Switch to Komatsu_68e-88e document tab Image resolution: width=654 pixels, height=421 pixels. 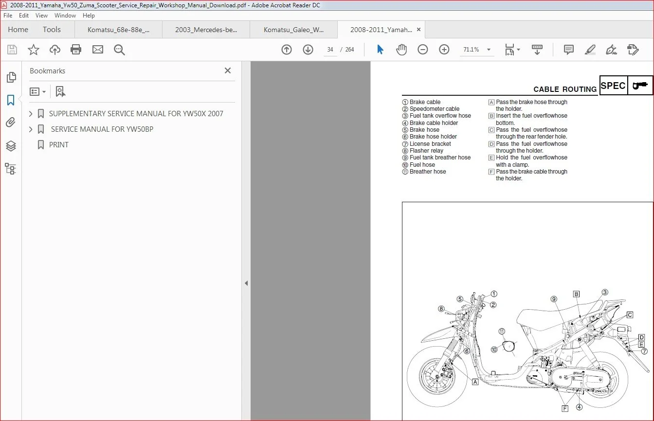tap(118, 30)
